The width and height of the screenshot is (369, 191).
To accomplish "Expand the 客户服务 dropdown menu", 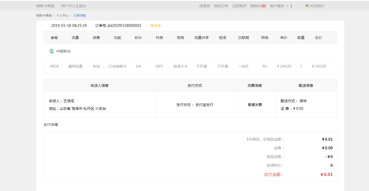I will point(279,6).
